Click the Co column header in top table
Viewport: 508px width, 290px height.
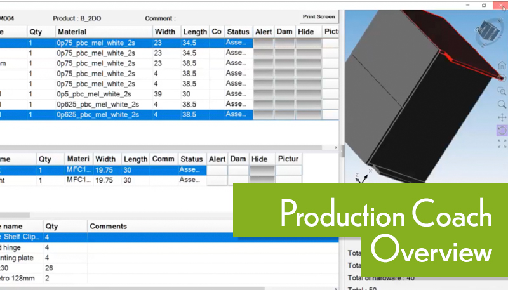coord(217,32)
